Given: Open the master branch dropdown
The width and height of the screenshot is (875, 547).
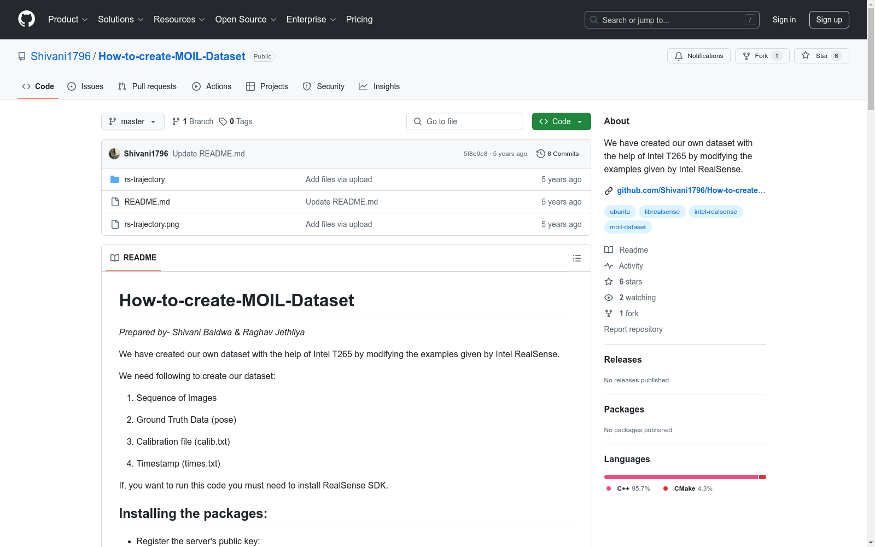Looking at the screenshot, I should (133, 121).
